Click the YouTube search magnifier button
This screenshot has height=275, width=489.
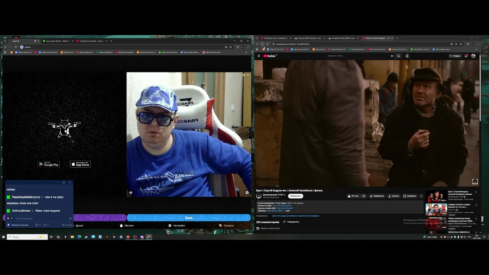[398, 56]
